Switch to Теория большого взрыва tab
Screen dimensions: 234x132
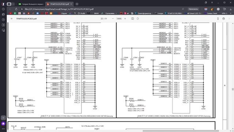coord(31,4)
